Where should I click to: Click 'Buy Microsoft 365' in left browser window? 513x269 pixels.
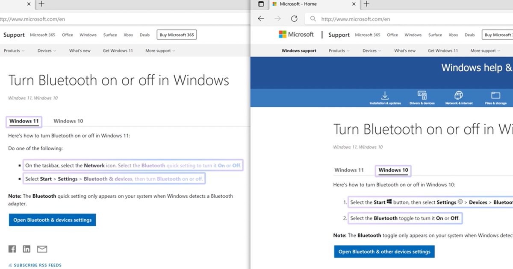click(x=177, y=35)
